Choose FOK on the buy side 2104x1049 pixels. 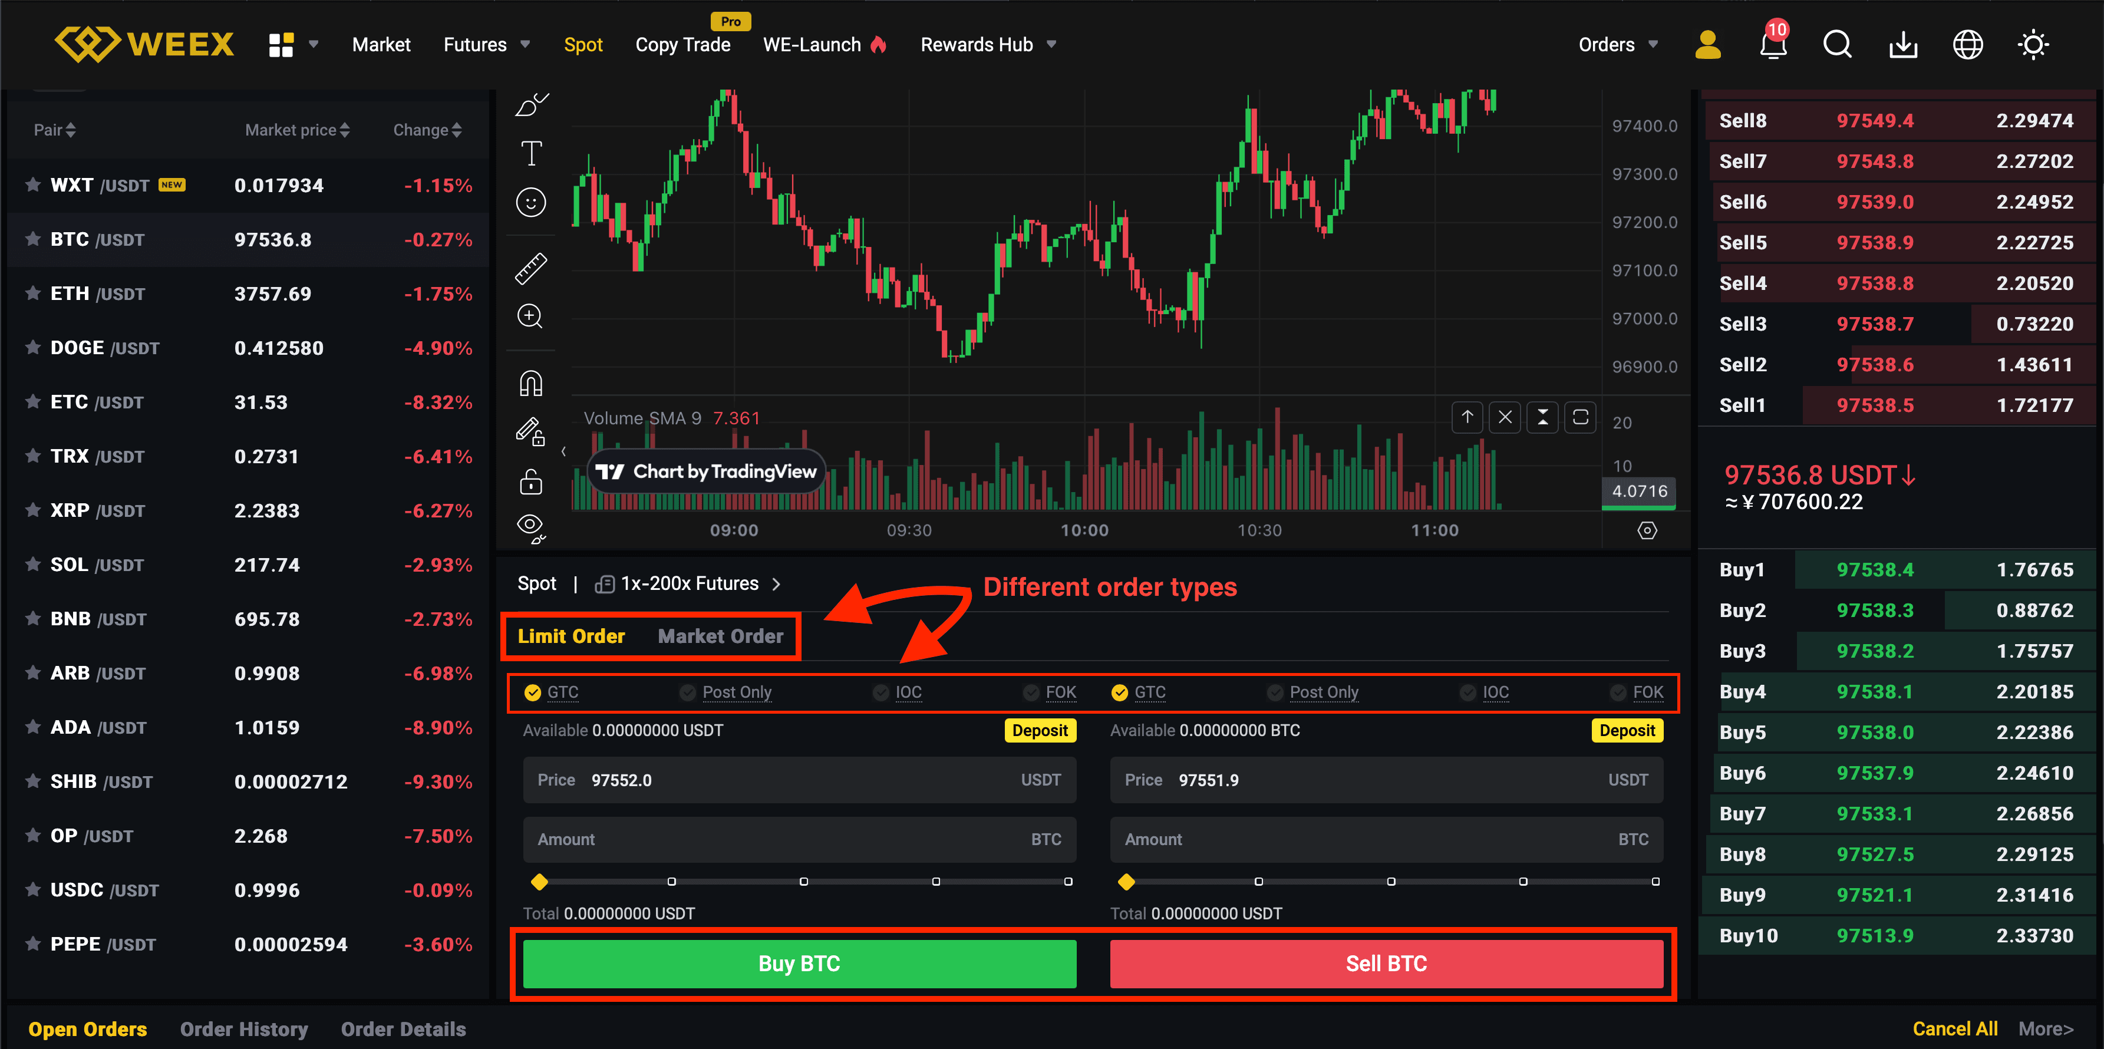pos(1050,692)
